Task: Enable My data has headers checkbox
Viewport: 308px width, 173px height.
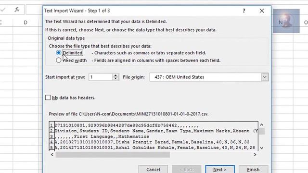Action: [48, 98]
